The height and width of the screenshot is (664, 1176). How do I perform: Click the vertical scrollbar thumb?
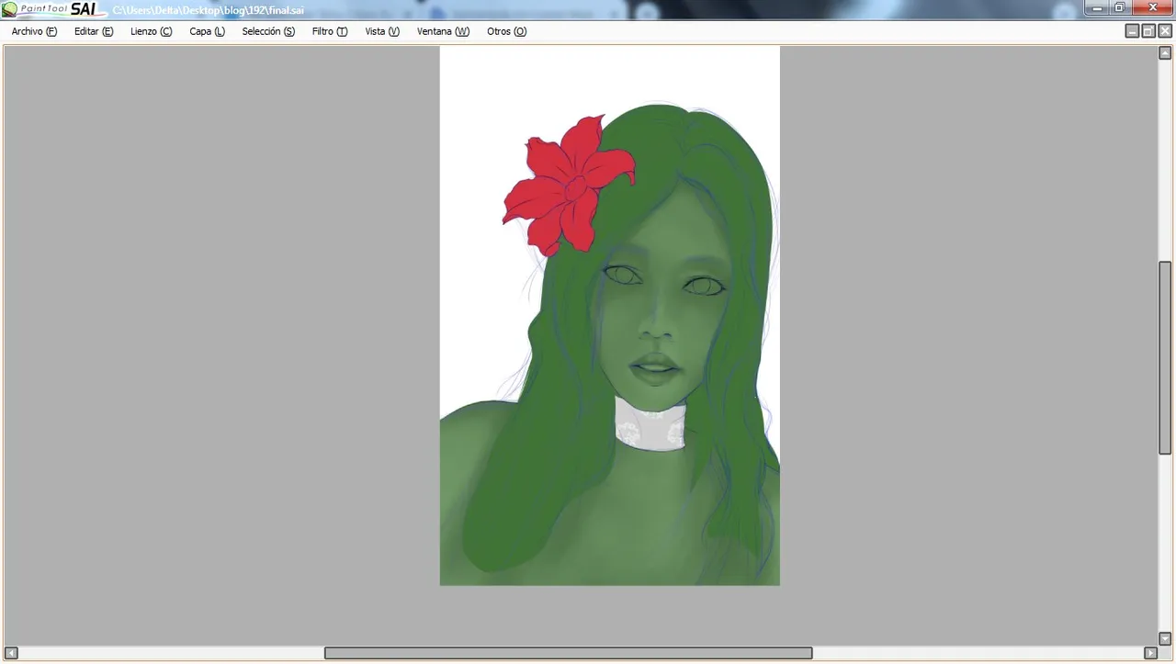coord(1165,358)
